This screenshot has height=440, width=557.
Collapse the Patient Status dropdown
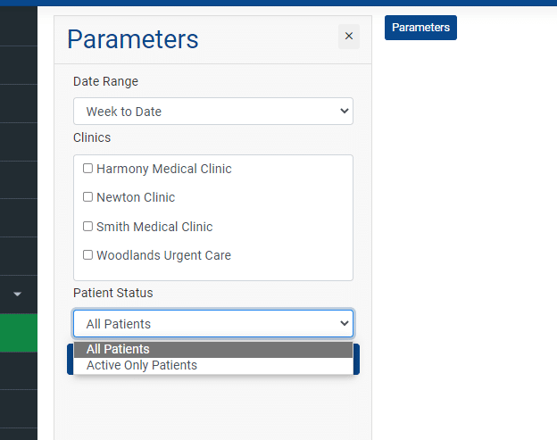pyautogui.click(x=213, y=323)
